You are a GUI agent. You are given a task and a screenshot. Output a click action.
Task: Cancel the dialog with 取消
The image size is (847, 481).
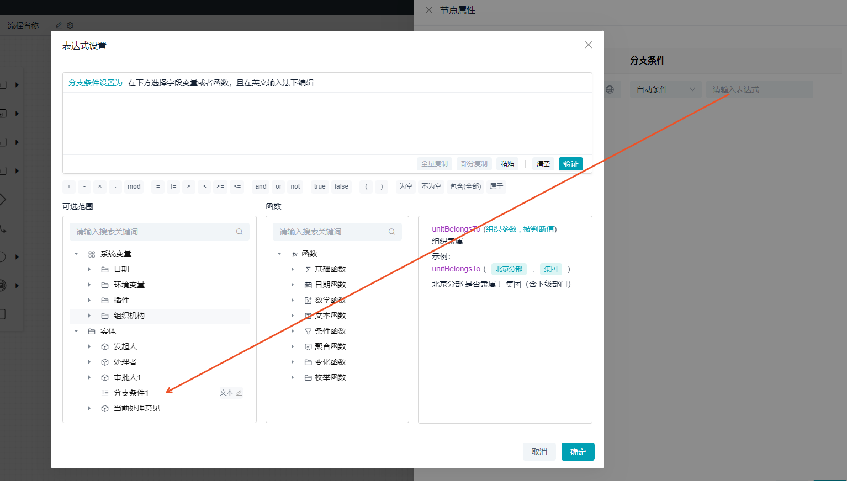[x=539, y=452]
